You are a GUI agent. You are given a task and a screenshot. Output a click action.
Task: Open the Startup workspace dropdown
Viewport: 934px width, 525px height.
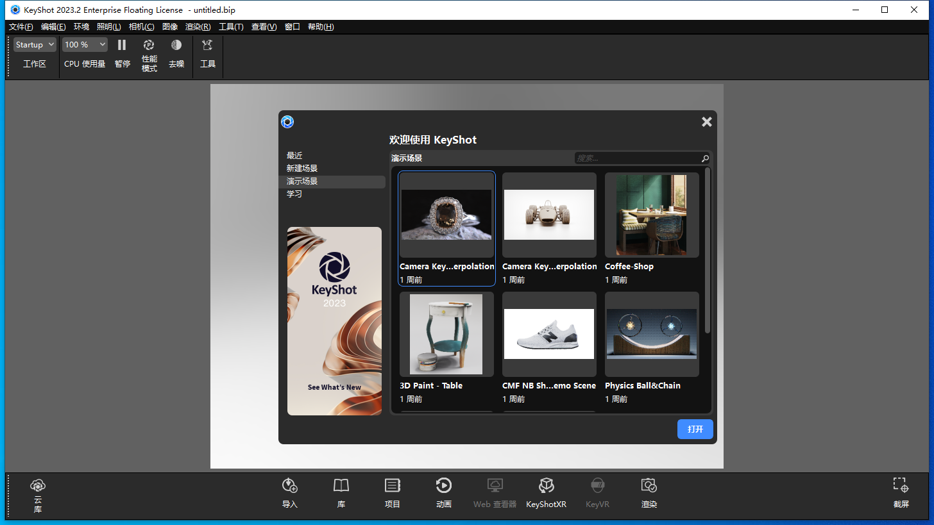click(35, 45)
